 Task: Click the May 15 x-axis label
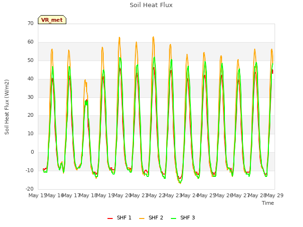click(x=37, y=195)
